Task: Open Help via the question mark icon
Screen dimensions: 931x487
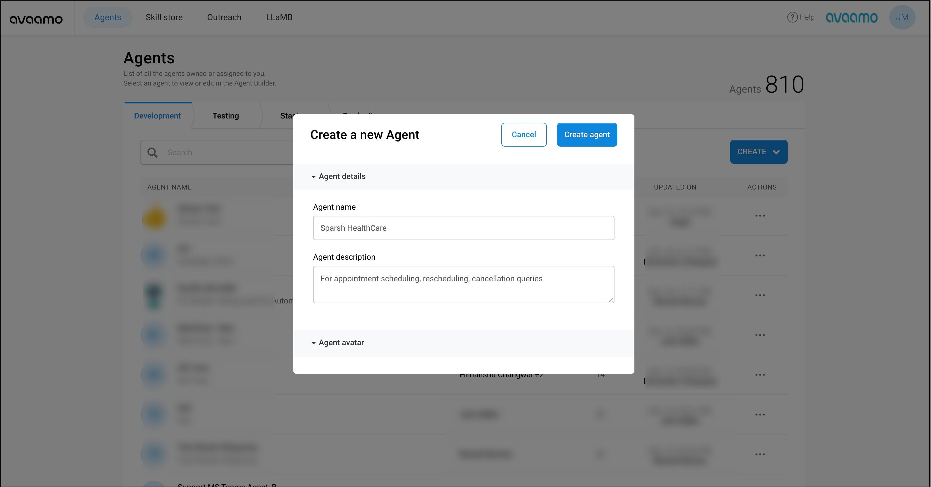Action: (792, 17)
